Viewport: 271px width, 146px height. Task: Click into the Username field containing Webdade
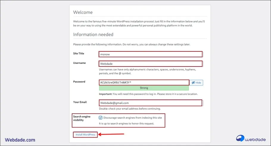150,64
